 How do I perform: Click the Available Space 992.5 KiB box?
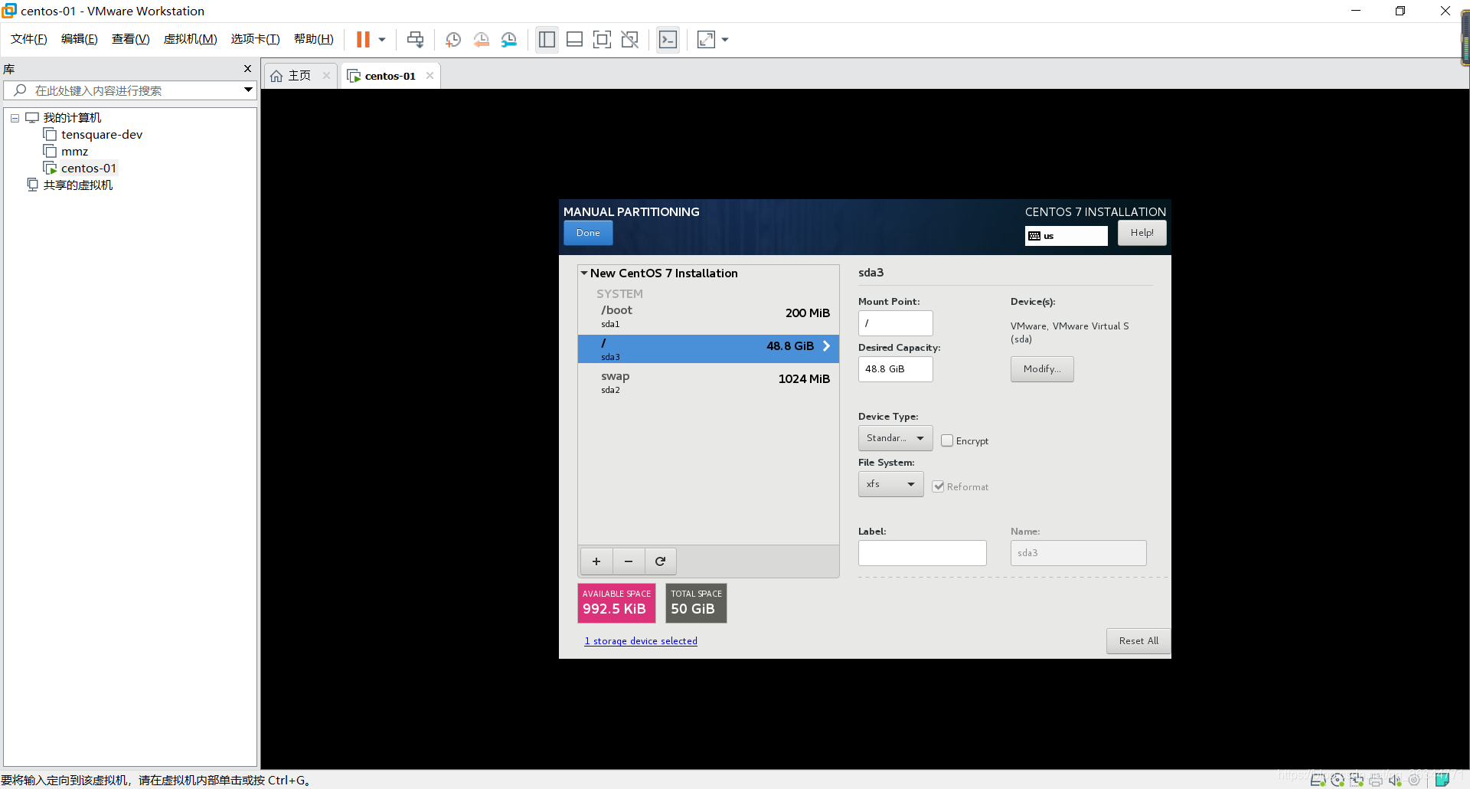616,603
